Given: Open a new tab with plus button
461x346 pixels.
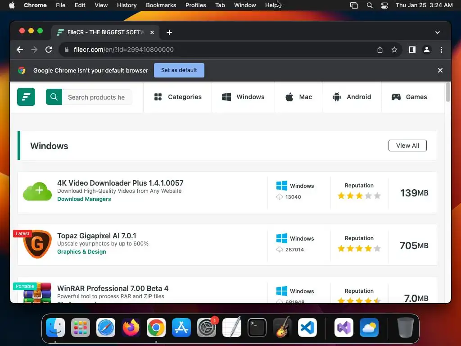Looking at the screenshot, I should pos(169,32).
